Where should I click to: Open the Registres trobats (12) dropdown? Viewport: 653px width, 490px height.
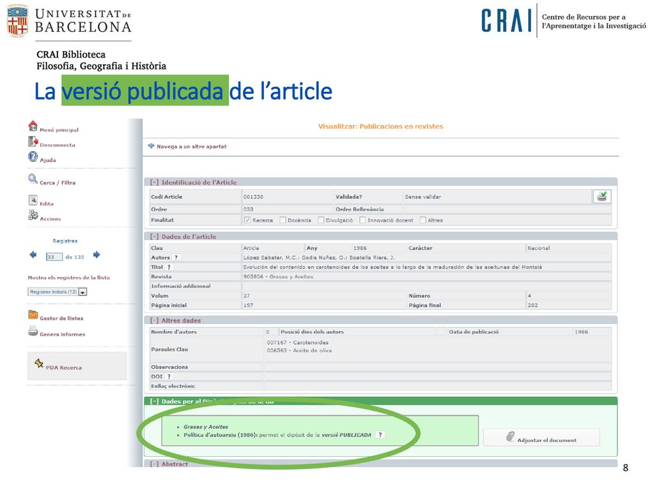click(57, 292)
